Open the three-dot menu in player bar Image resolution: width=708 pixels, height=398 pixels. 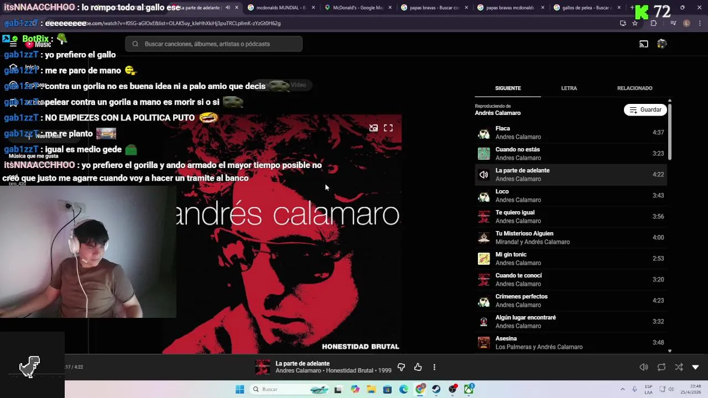point(434,367)
